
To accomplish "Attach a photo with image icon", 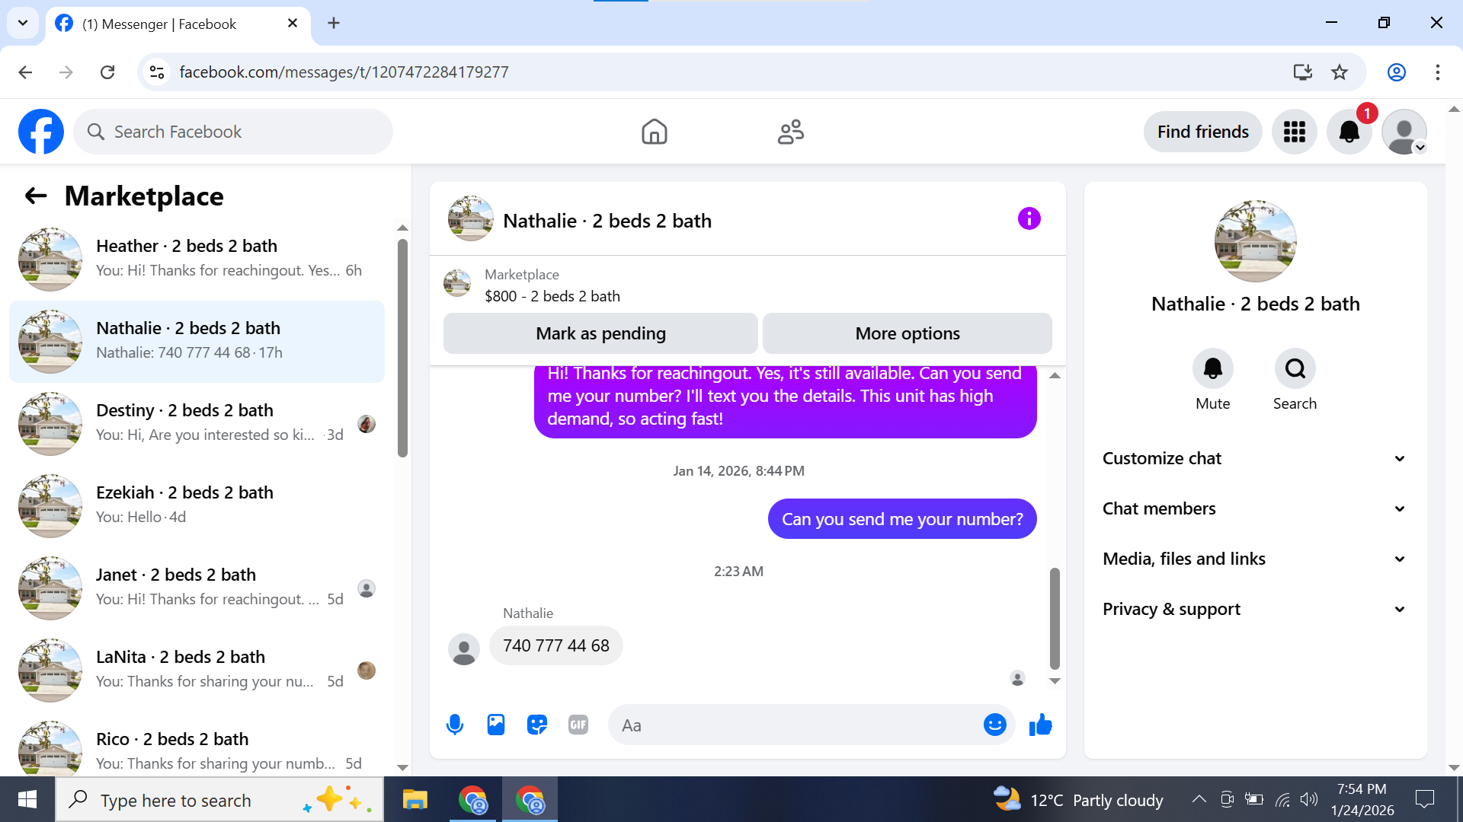I will [x=496, y=725].
